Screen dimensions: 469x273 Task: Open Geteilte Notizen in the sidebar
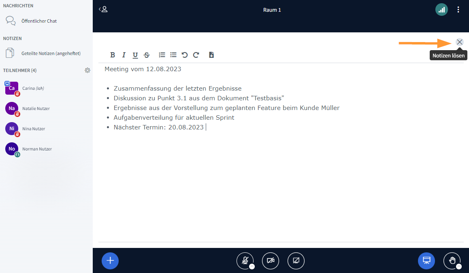click(51, 53)
